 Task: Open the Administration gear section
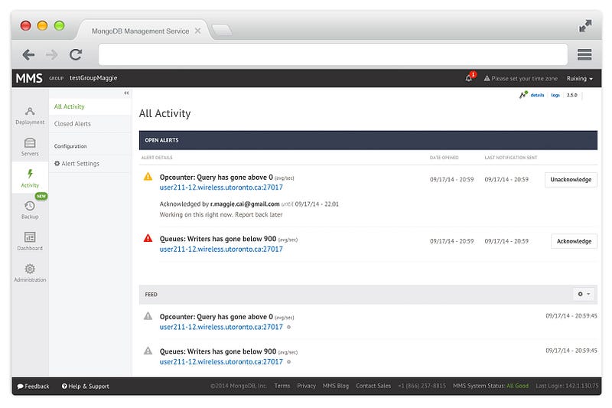(30, 273)
